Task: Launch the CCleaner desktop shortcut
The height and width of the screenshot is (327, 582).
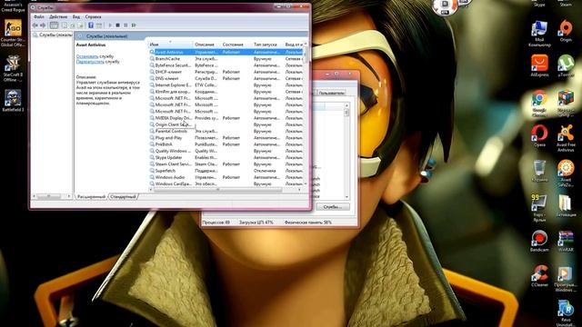Action: (539, 276)
